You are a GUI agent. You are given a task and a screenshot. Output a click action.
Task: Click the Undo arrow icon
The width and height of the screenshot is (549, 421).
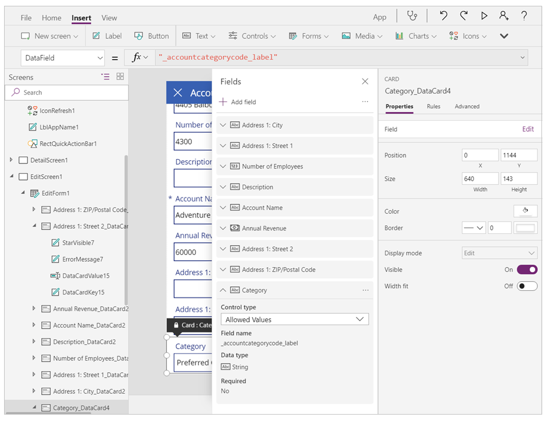point(444,16)
